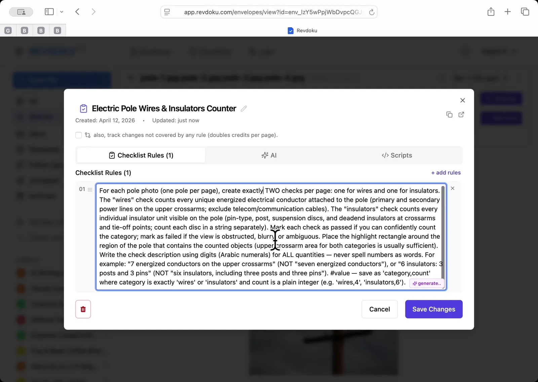This screenshot has width=538, height=382.
Task: Switch to the AI tab
Action: pos(269,155)
